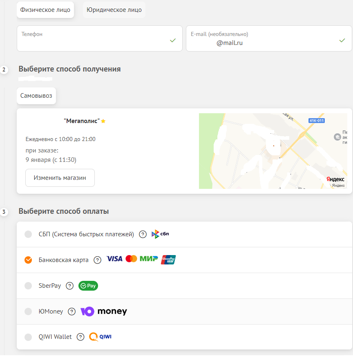Select the SberPay payment radio button
Image resolution: width=353 pixels, height=363 pixels.
pos(28,286)
